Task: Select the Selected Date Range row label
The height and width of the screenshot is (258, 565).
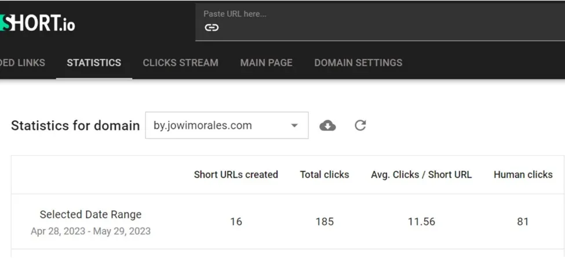Action: point(90,215)
